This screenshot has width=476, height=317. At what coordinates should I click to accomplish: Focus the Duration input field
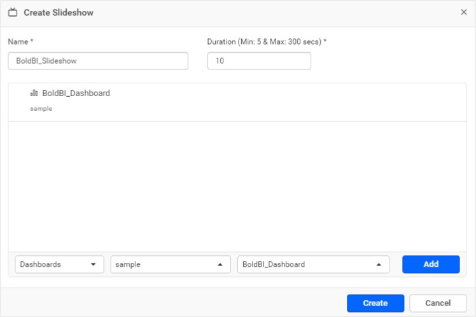tap(259, 61)
